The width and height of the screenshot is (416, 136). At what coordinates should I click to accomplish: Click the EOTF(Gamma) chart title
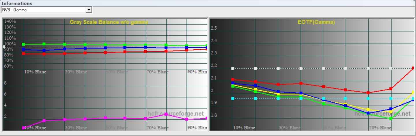316,22
